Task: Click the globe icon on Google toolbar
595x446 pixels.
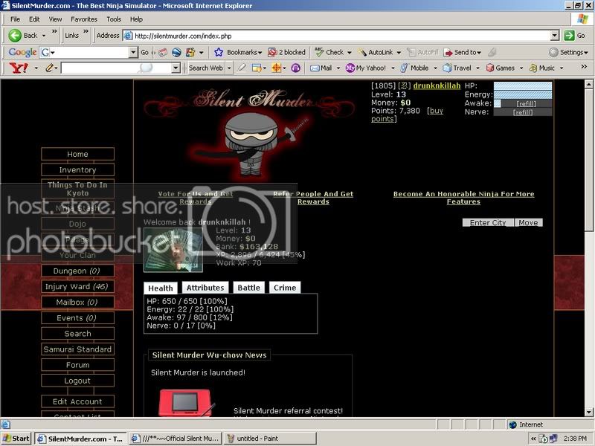Action: [x=176, y=52]
